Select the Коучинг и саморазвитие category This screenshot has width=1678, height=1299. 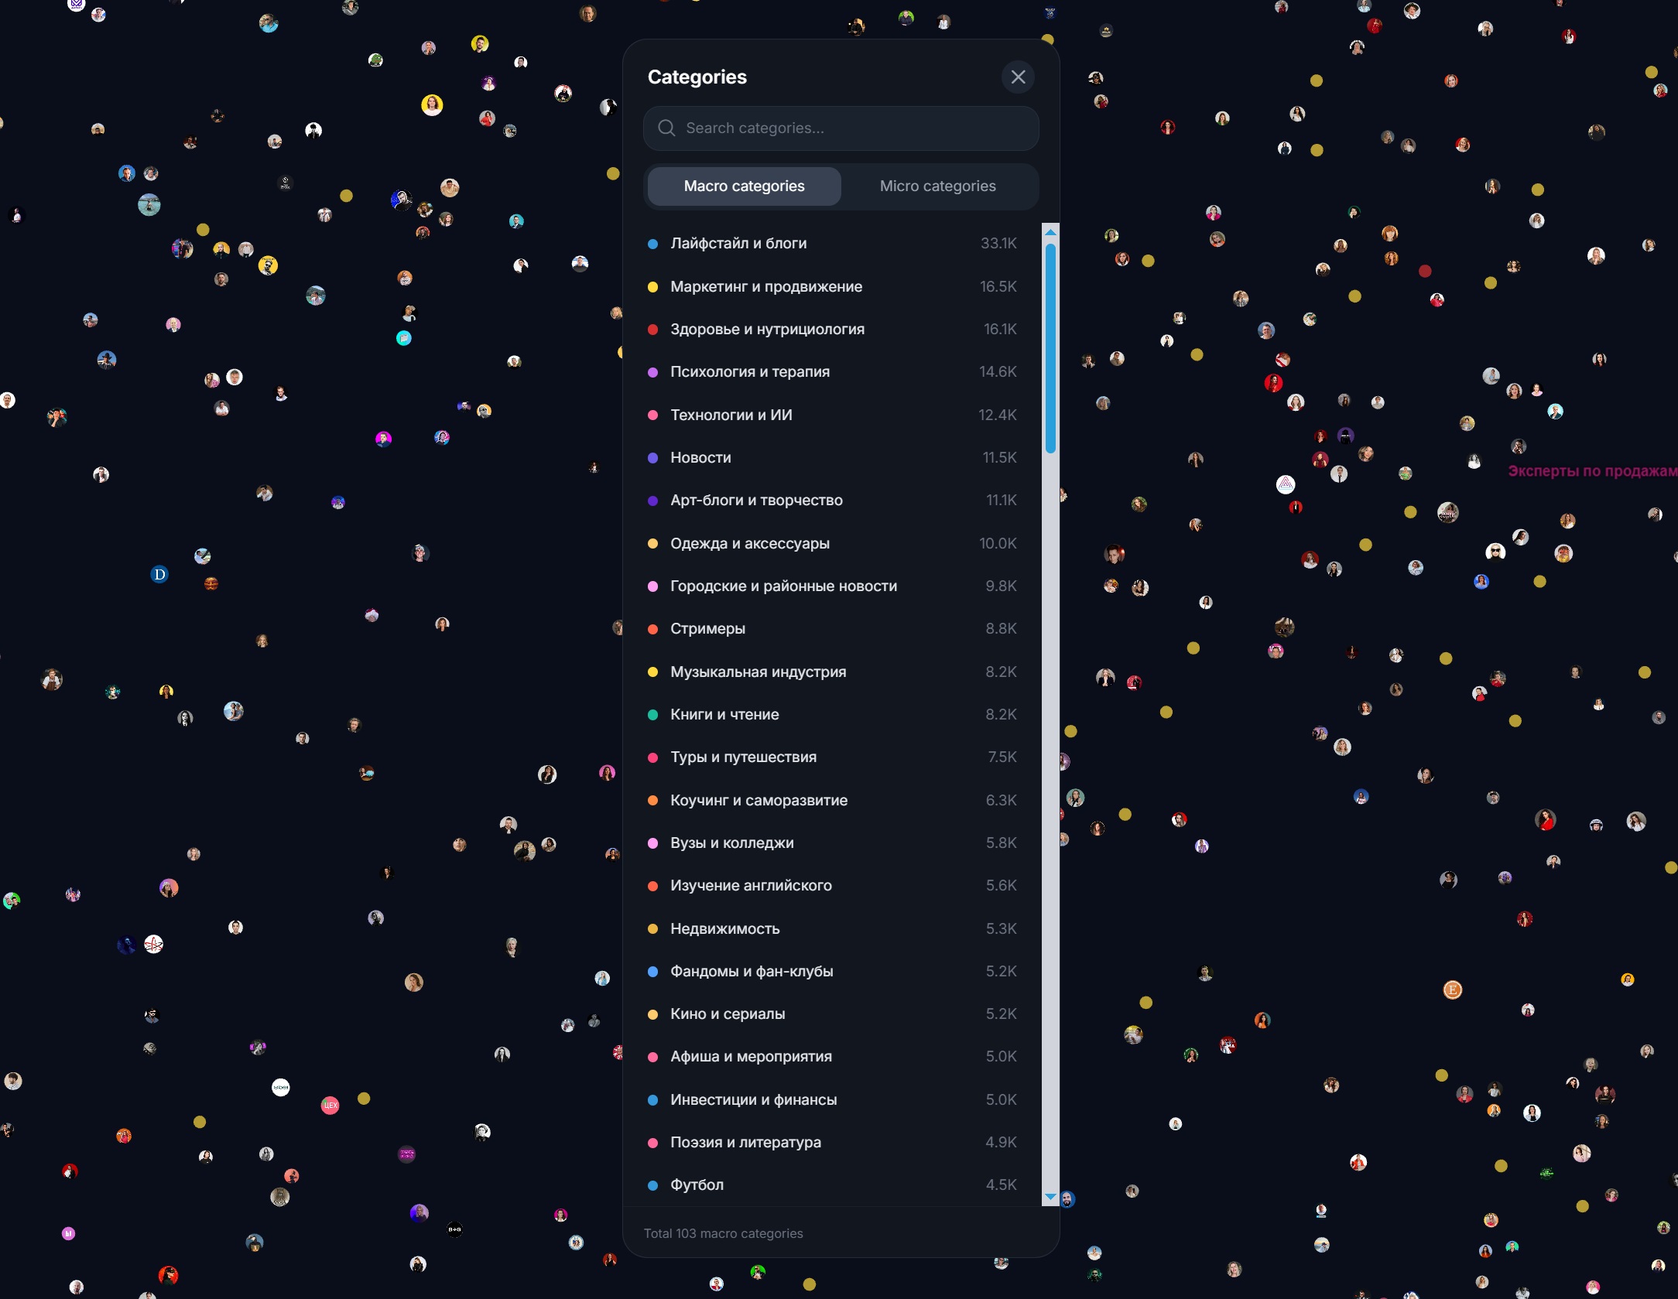tap(833, 801)
